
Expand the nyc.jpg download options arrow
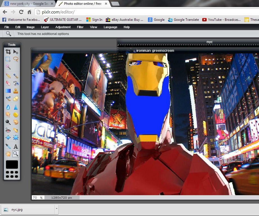click(x=57, y=209)
